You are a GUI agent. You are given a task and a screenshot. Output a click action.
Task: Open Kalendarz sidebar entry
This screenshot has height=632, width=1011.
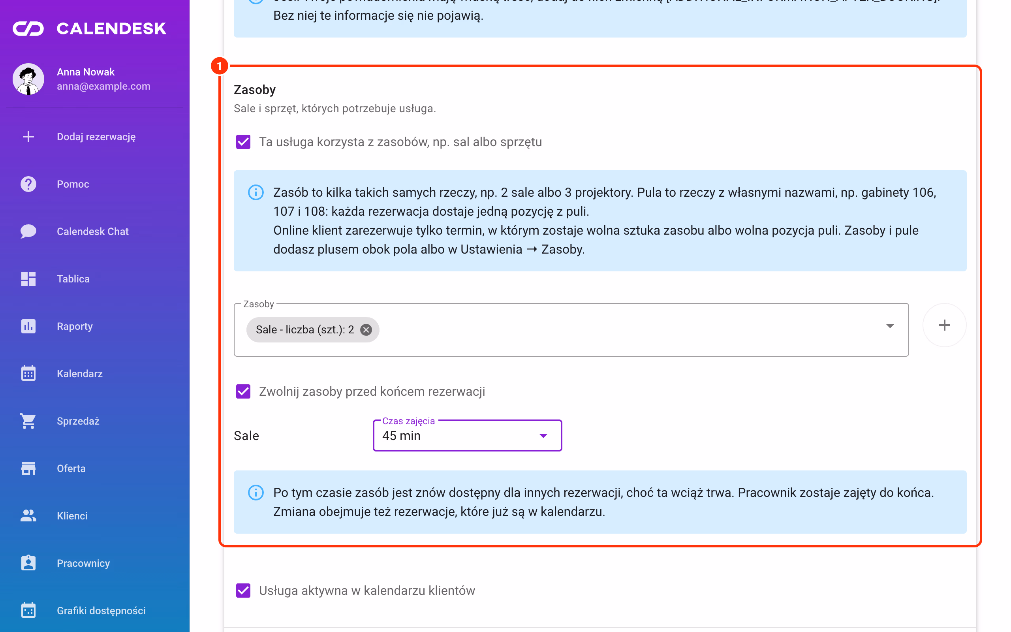pyautogui.click(x=95, y=373)
